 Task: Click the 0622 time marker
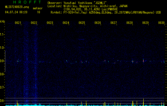coord(34,23)
